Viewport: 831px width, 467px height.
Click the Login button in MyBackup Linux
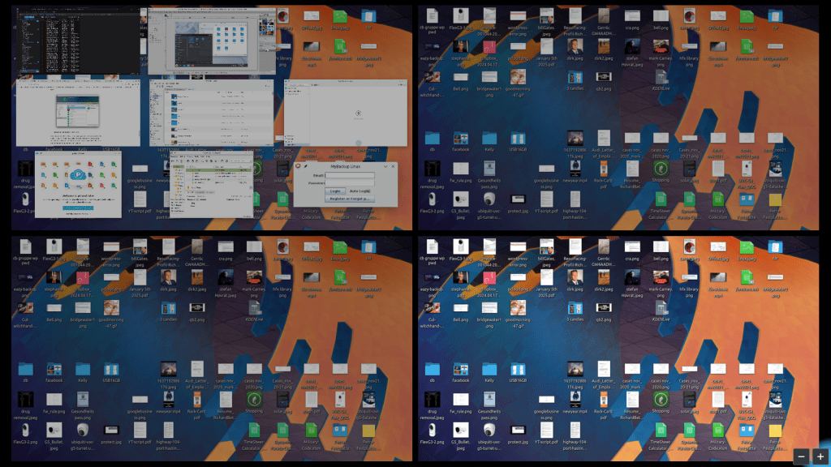[x=334, y=191]
